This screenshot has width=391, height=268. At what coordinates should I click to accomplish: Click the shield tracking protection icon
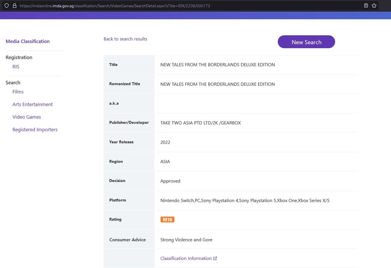click(7, 6)
